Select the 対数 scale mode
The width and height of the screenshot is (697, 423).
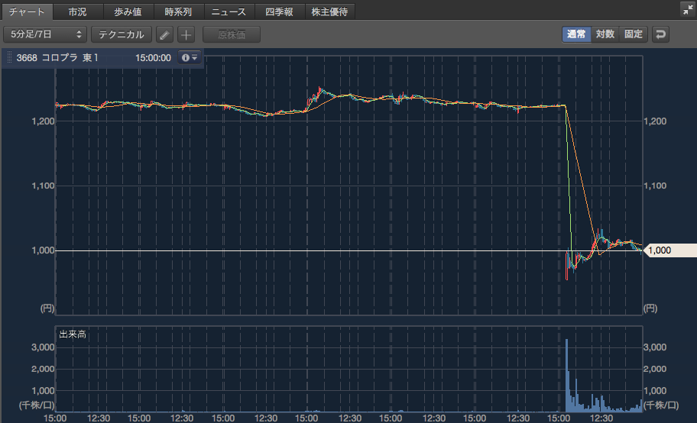(x=605, y=34)
